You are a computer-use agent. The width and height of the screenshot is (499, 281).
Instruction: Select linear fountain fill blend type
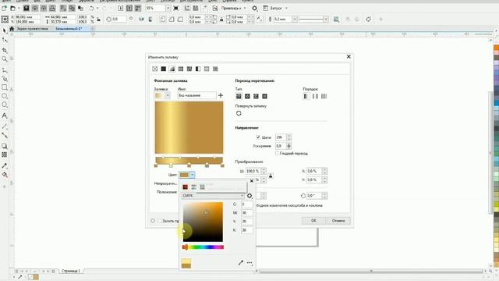[239, 96]
